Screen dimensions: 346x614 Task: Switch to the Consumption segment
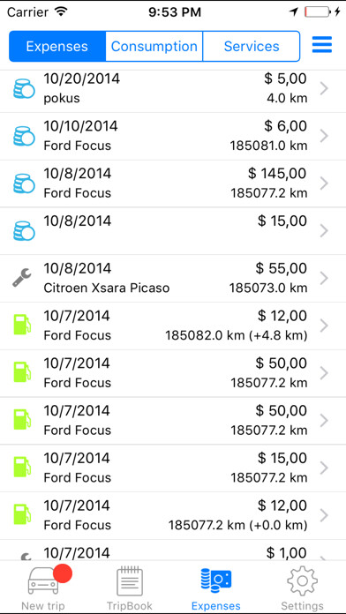click(154, 46)
